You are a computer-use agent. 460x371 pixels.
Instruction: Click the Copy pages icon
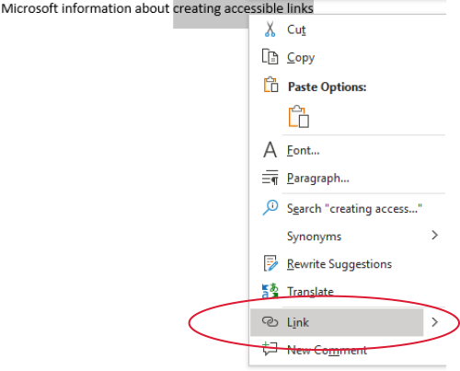(x=270, y=57)
